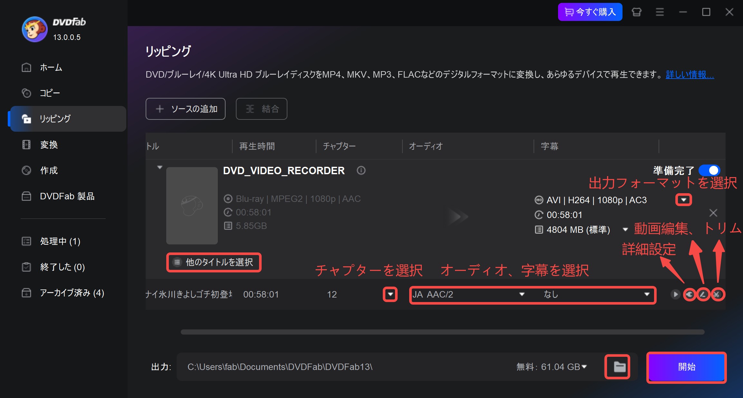
Task: Click 他のタイトルを選択 button
Action: point(214,262)
